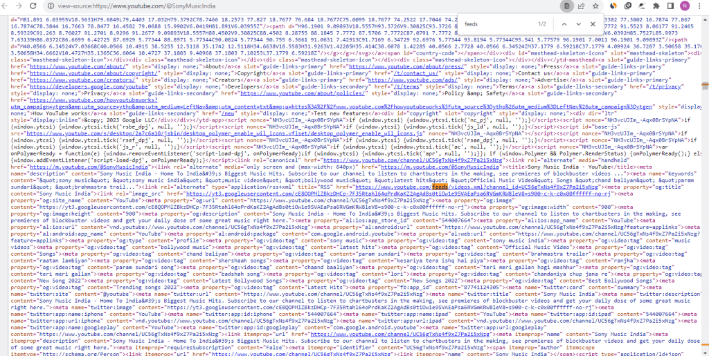Go back using the browser back arrow
Image resolution: width=709 pixels, height=356 pixels.
[6, 6]
